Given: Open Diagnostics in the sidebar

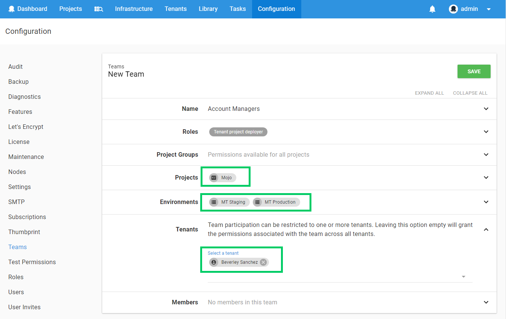Looking at the screenshot, I should (24, 97).
